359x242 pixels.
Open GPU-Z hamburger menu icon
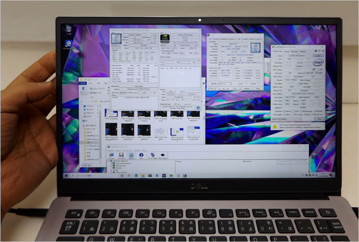point(323,51)
